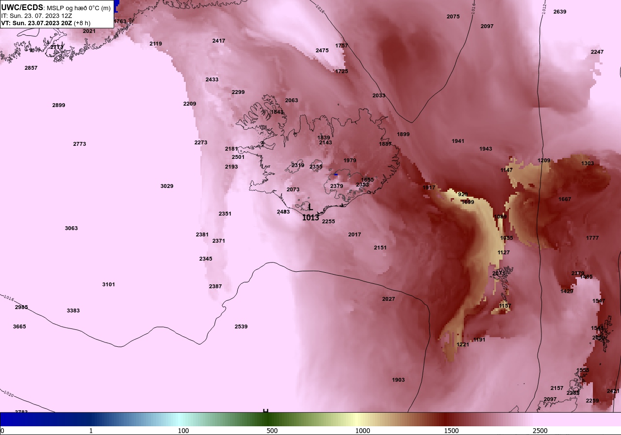Click the 1903 height value

(398, 380)
